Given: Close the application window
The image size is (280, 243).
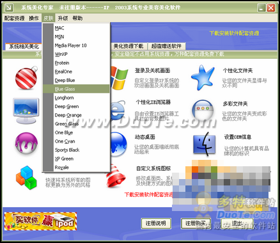Looking at the screenshot, I should click(271, 8).
